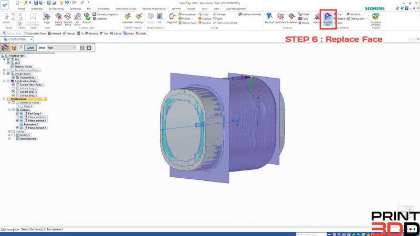Collapse the Design Bodies node

[x=4, y=73]
